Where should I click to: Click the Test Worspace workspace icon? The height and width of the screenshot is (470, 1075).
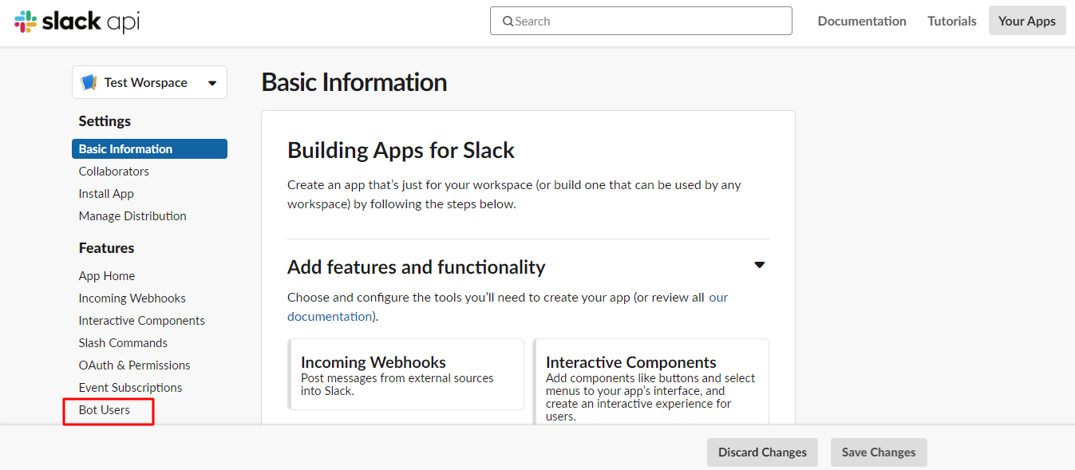coord(89,83)
